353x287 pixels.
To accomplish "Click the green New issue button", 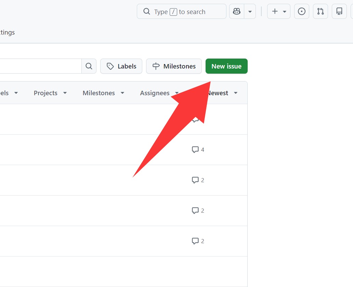I will [226, 66].
